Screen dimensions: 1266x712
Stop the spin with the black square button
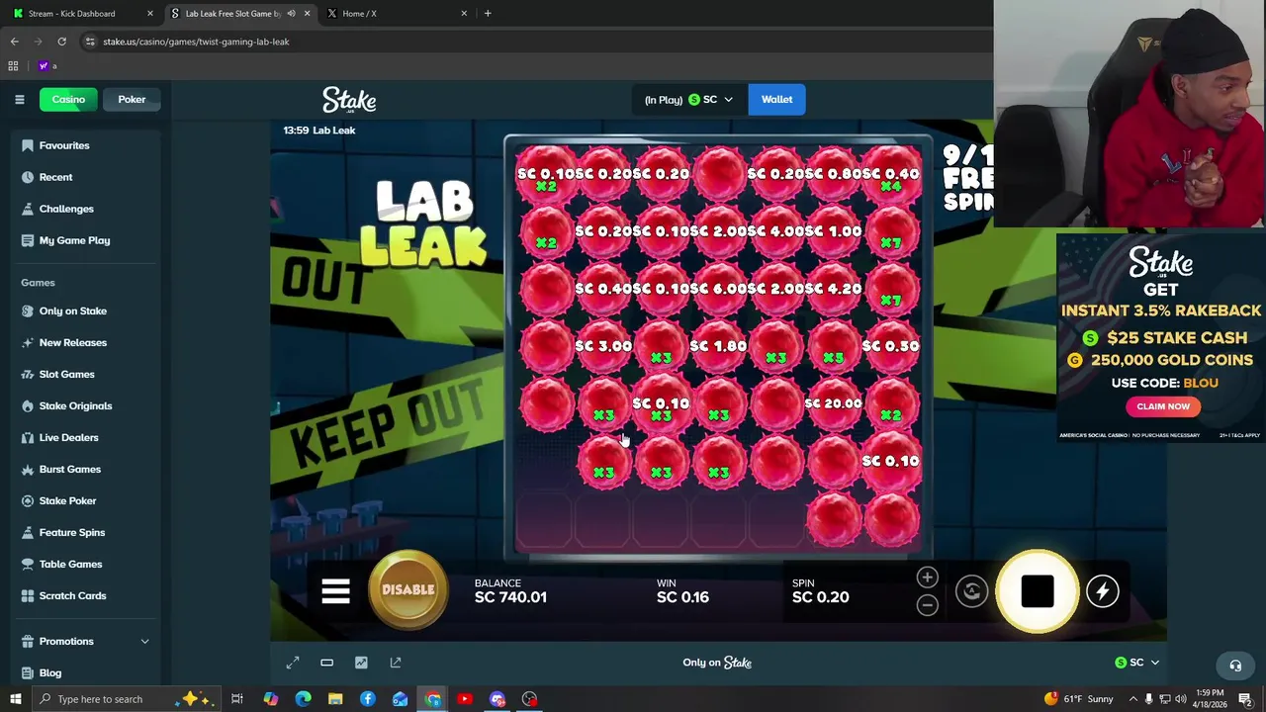1038,591
